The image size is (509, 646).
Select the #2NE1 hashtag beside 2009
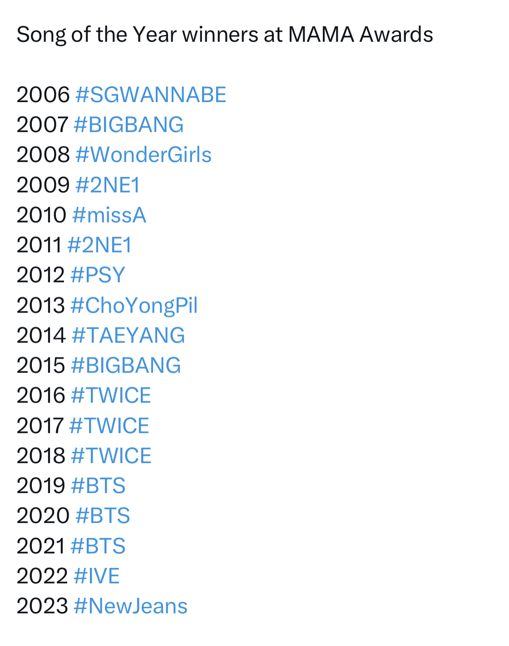point(108,185)
